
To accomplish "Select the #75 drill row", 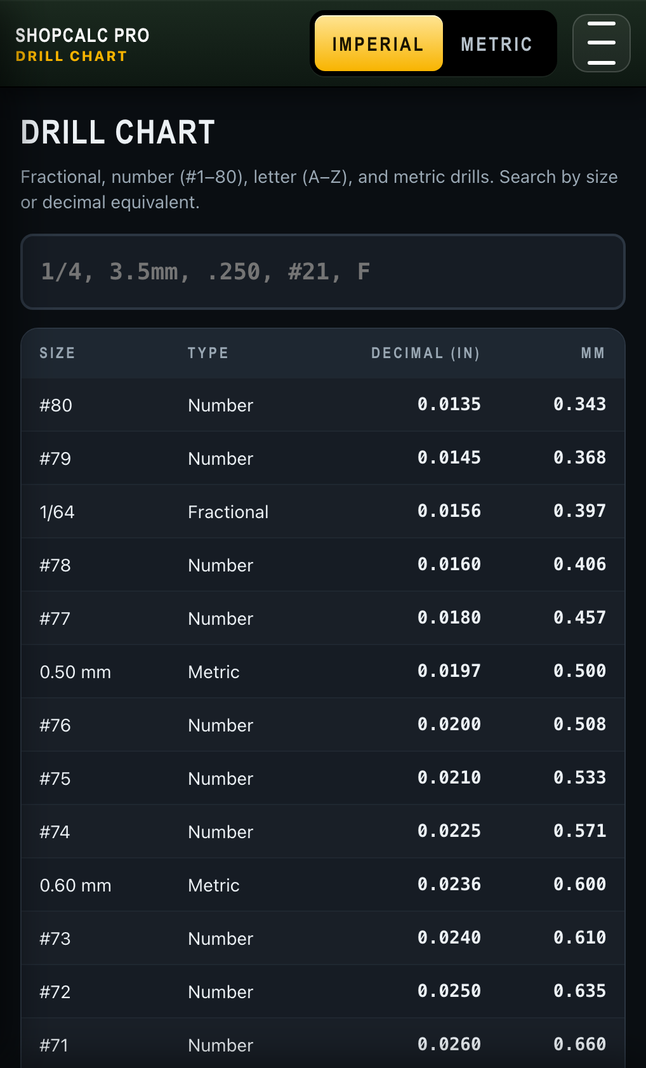I will coord(322,778).
